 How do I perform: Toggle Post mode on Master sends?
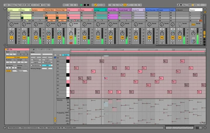coord(193,25)
